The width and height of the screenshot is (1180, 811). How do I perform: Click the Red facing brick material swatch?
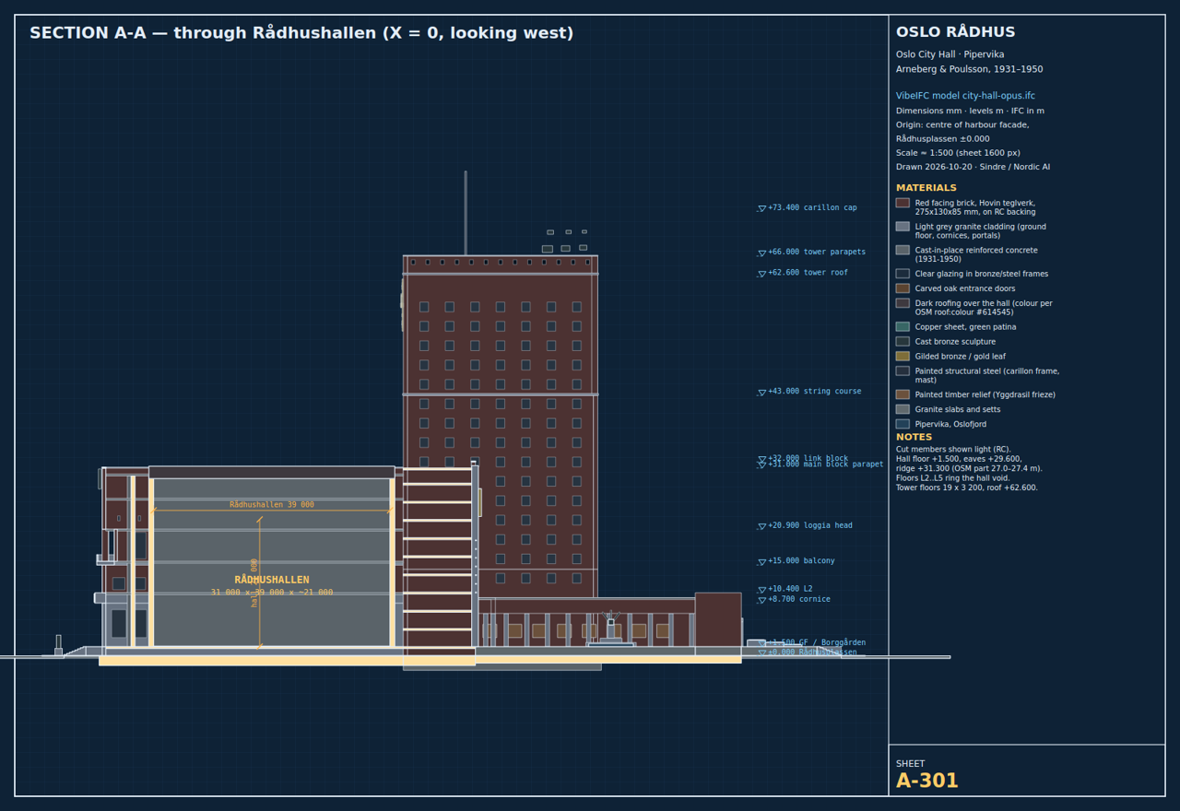(903, 203)
